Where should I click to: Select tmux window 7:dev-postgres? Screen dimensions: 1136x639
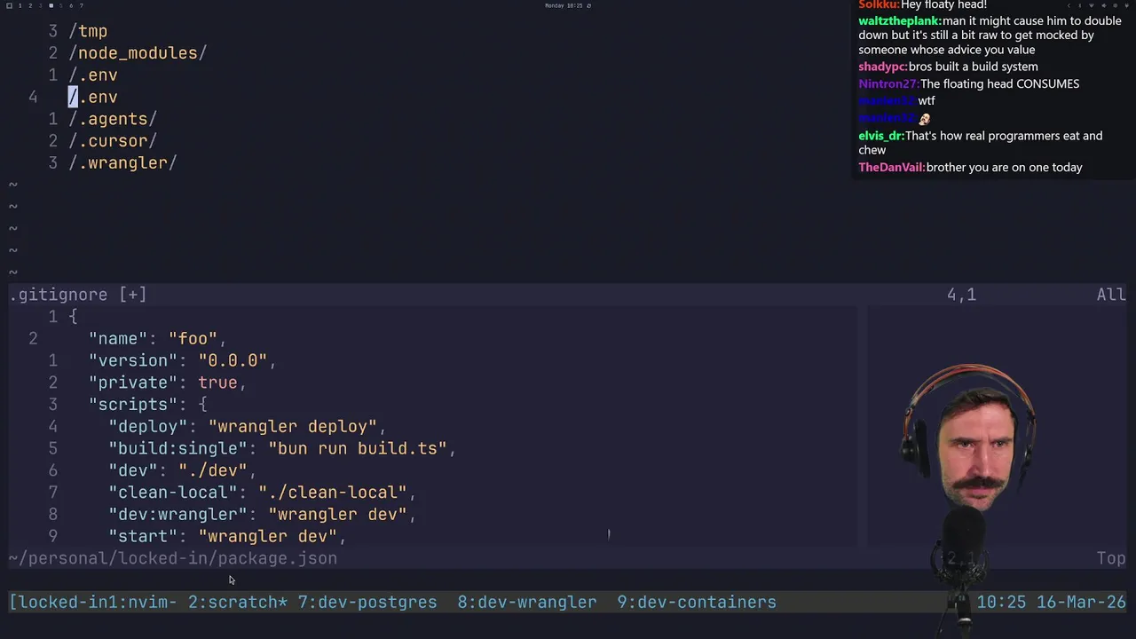pyautogui.click(x=367, y=602)
